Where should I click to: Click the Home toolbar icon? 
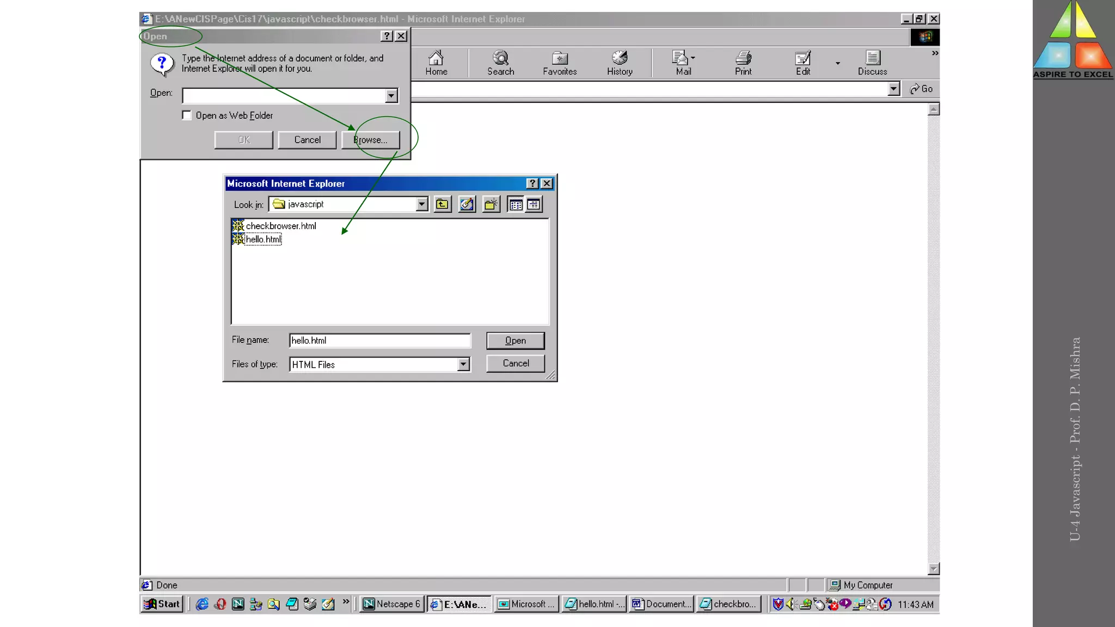click(436, 63)
